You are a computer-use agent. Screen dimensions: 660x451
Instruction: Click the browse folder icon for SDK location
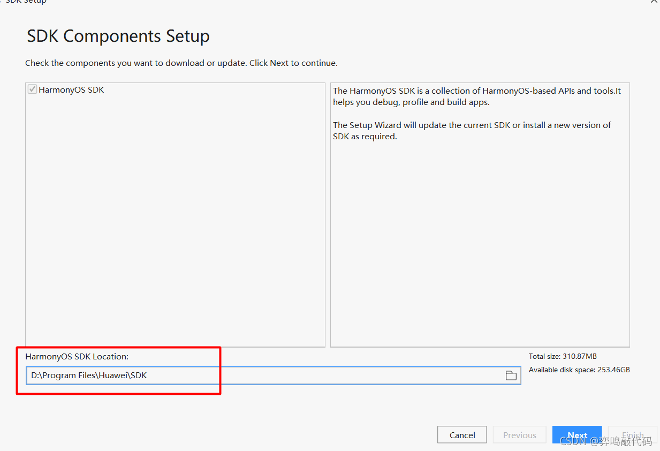pos(511,375)
